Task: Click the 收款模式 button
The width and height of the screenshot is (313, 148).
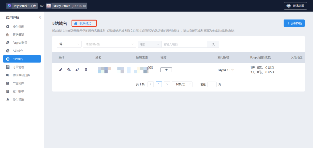Action: (x=84, y=23)
